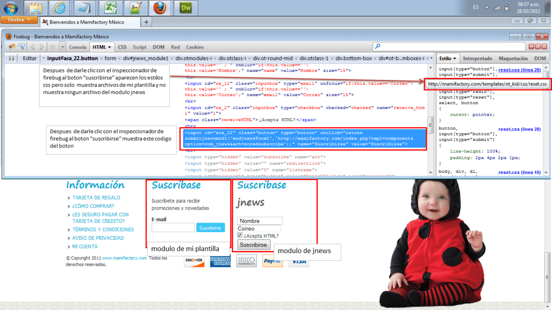
Task: Open the Estilo side panel options arrow
Action: 455,58
